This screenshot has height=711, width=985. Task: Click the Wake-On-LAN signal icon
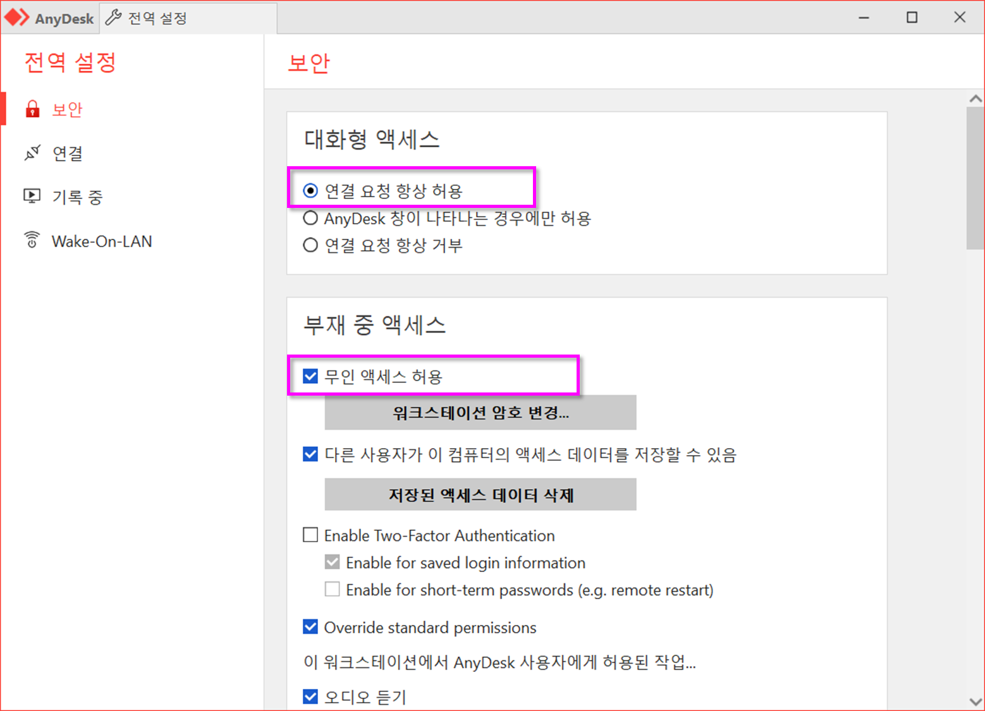coord(32,240)
